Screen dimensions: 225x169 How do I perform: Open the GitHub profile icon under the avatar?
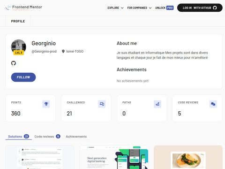14,63
